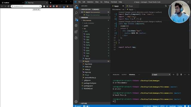This screenshot has height=107, width=191.
Task: Go forward in the Chrome browser
Action: 5,6
